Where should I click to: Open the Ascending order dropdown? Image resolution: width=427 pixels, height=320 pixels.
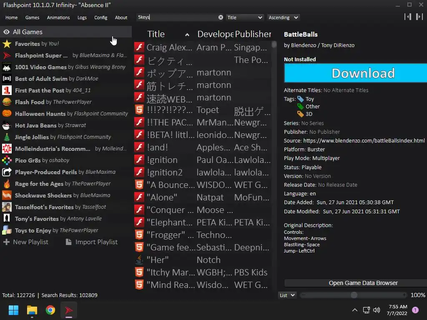(x=283, y=17)
